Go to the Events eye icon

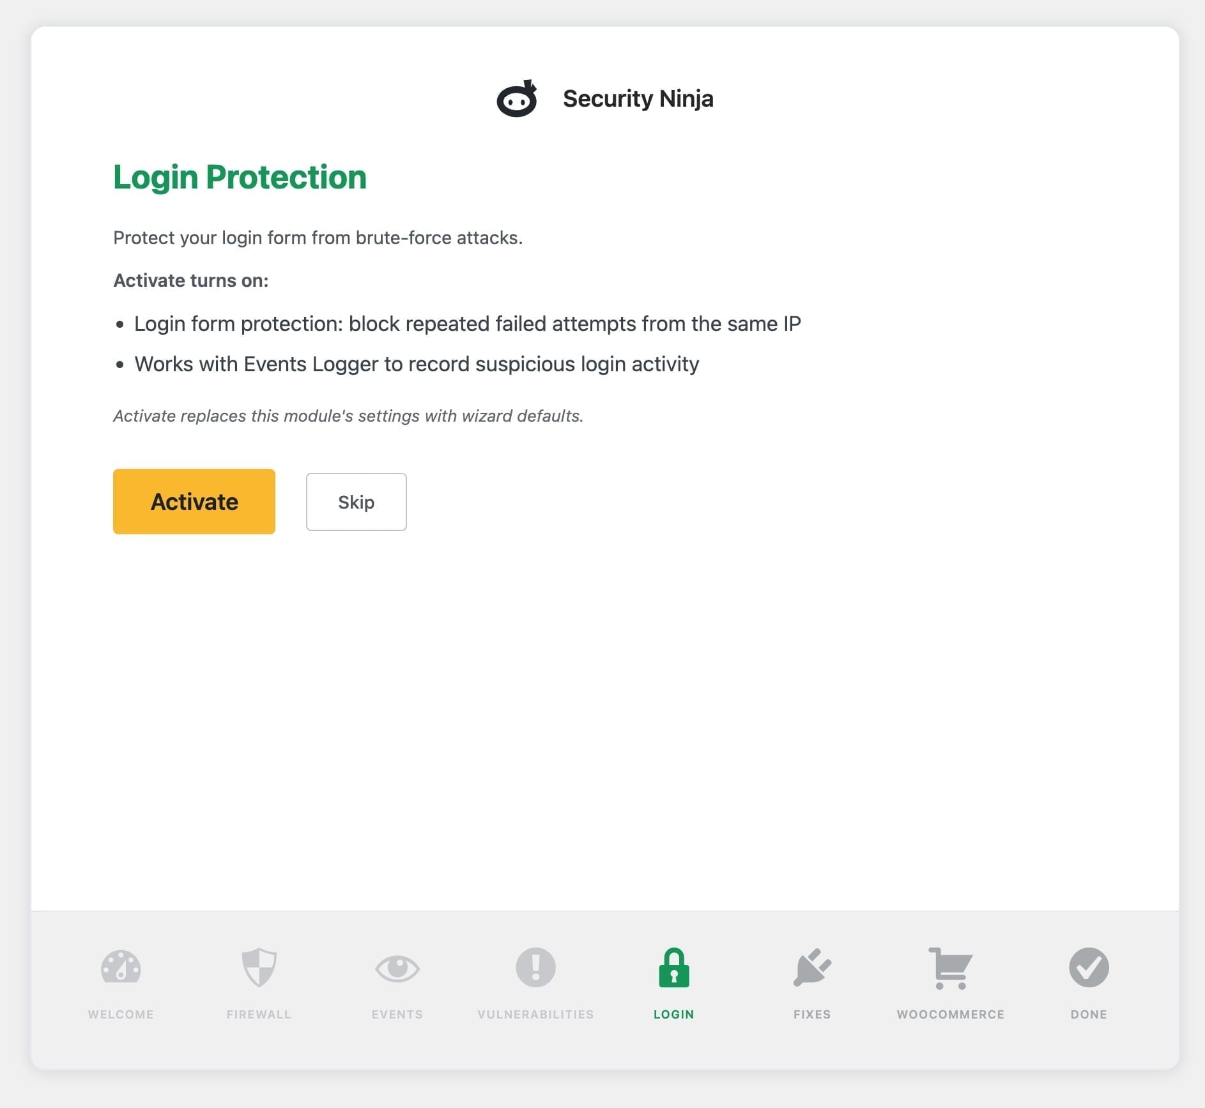tap(397, 968)
